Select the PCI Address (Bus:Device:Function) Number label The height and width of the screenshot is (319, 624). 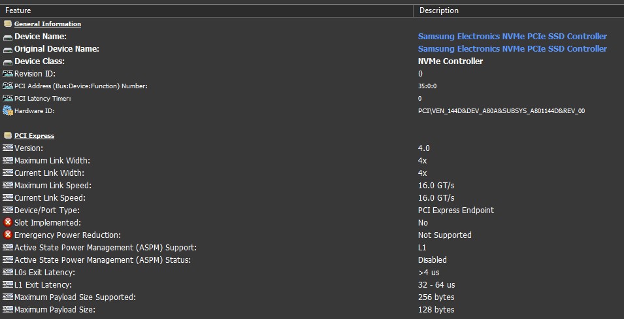(x=81, y=86)
